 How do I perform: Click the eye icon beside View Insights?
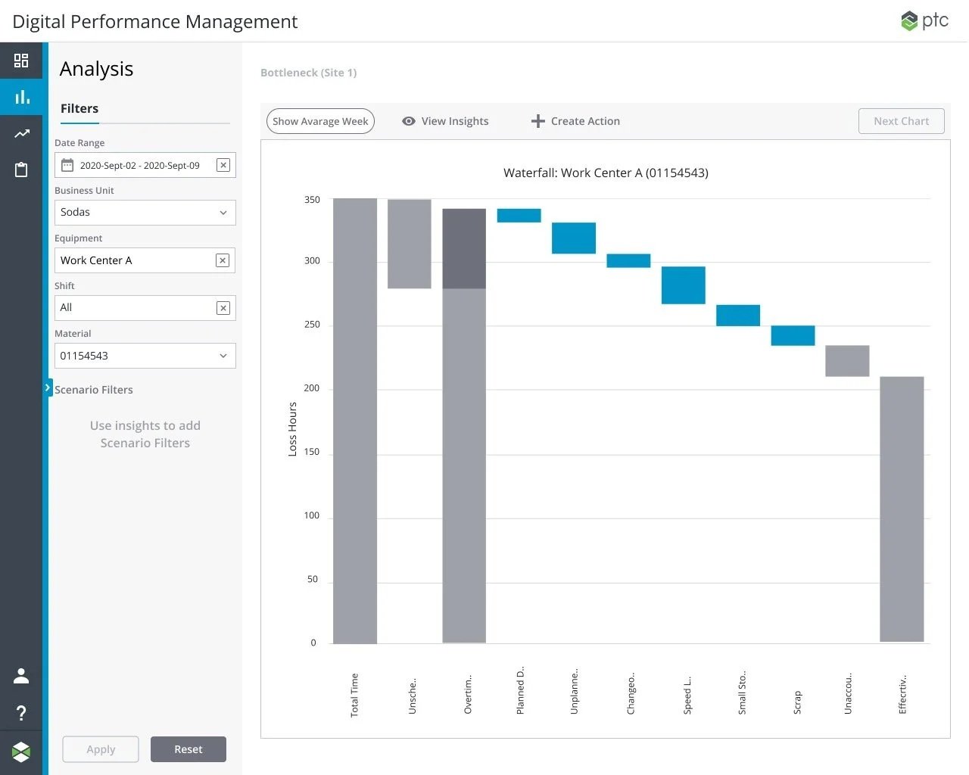click(409, 121)
